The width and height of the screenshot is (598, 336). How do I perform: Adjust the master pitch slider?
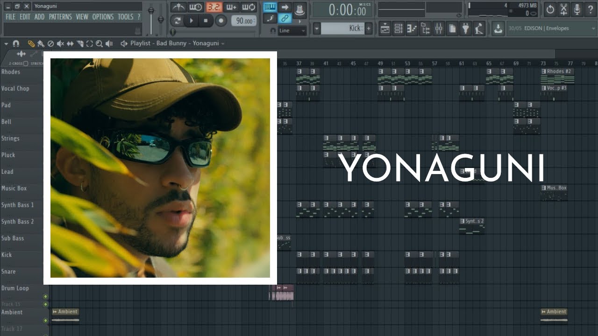point(161,19)
